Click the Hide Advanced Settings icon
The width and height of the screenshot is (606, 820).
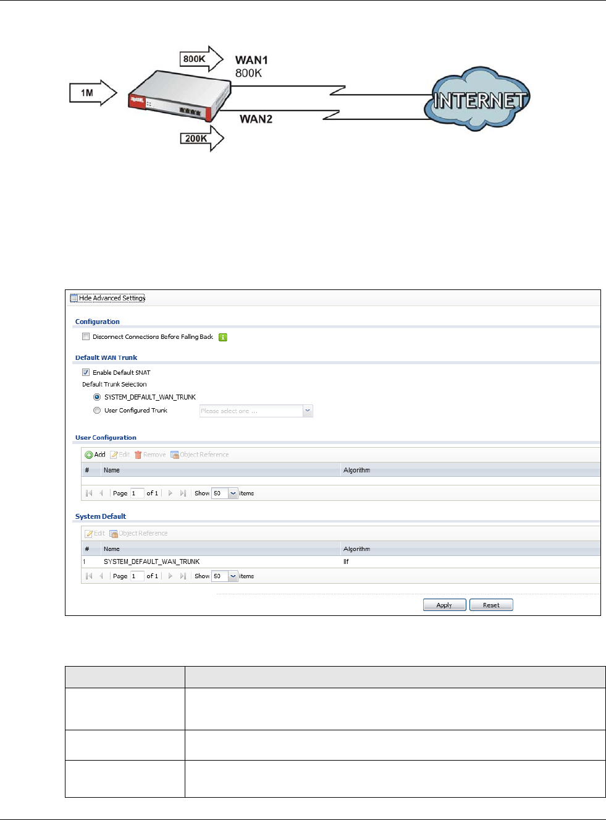[x=74, y=298]
